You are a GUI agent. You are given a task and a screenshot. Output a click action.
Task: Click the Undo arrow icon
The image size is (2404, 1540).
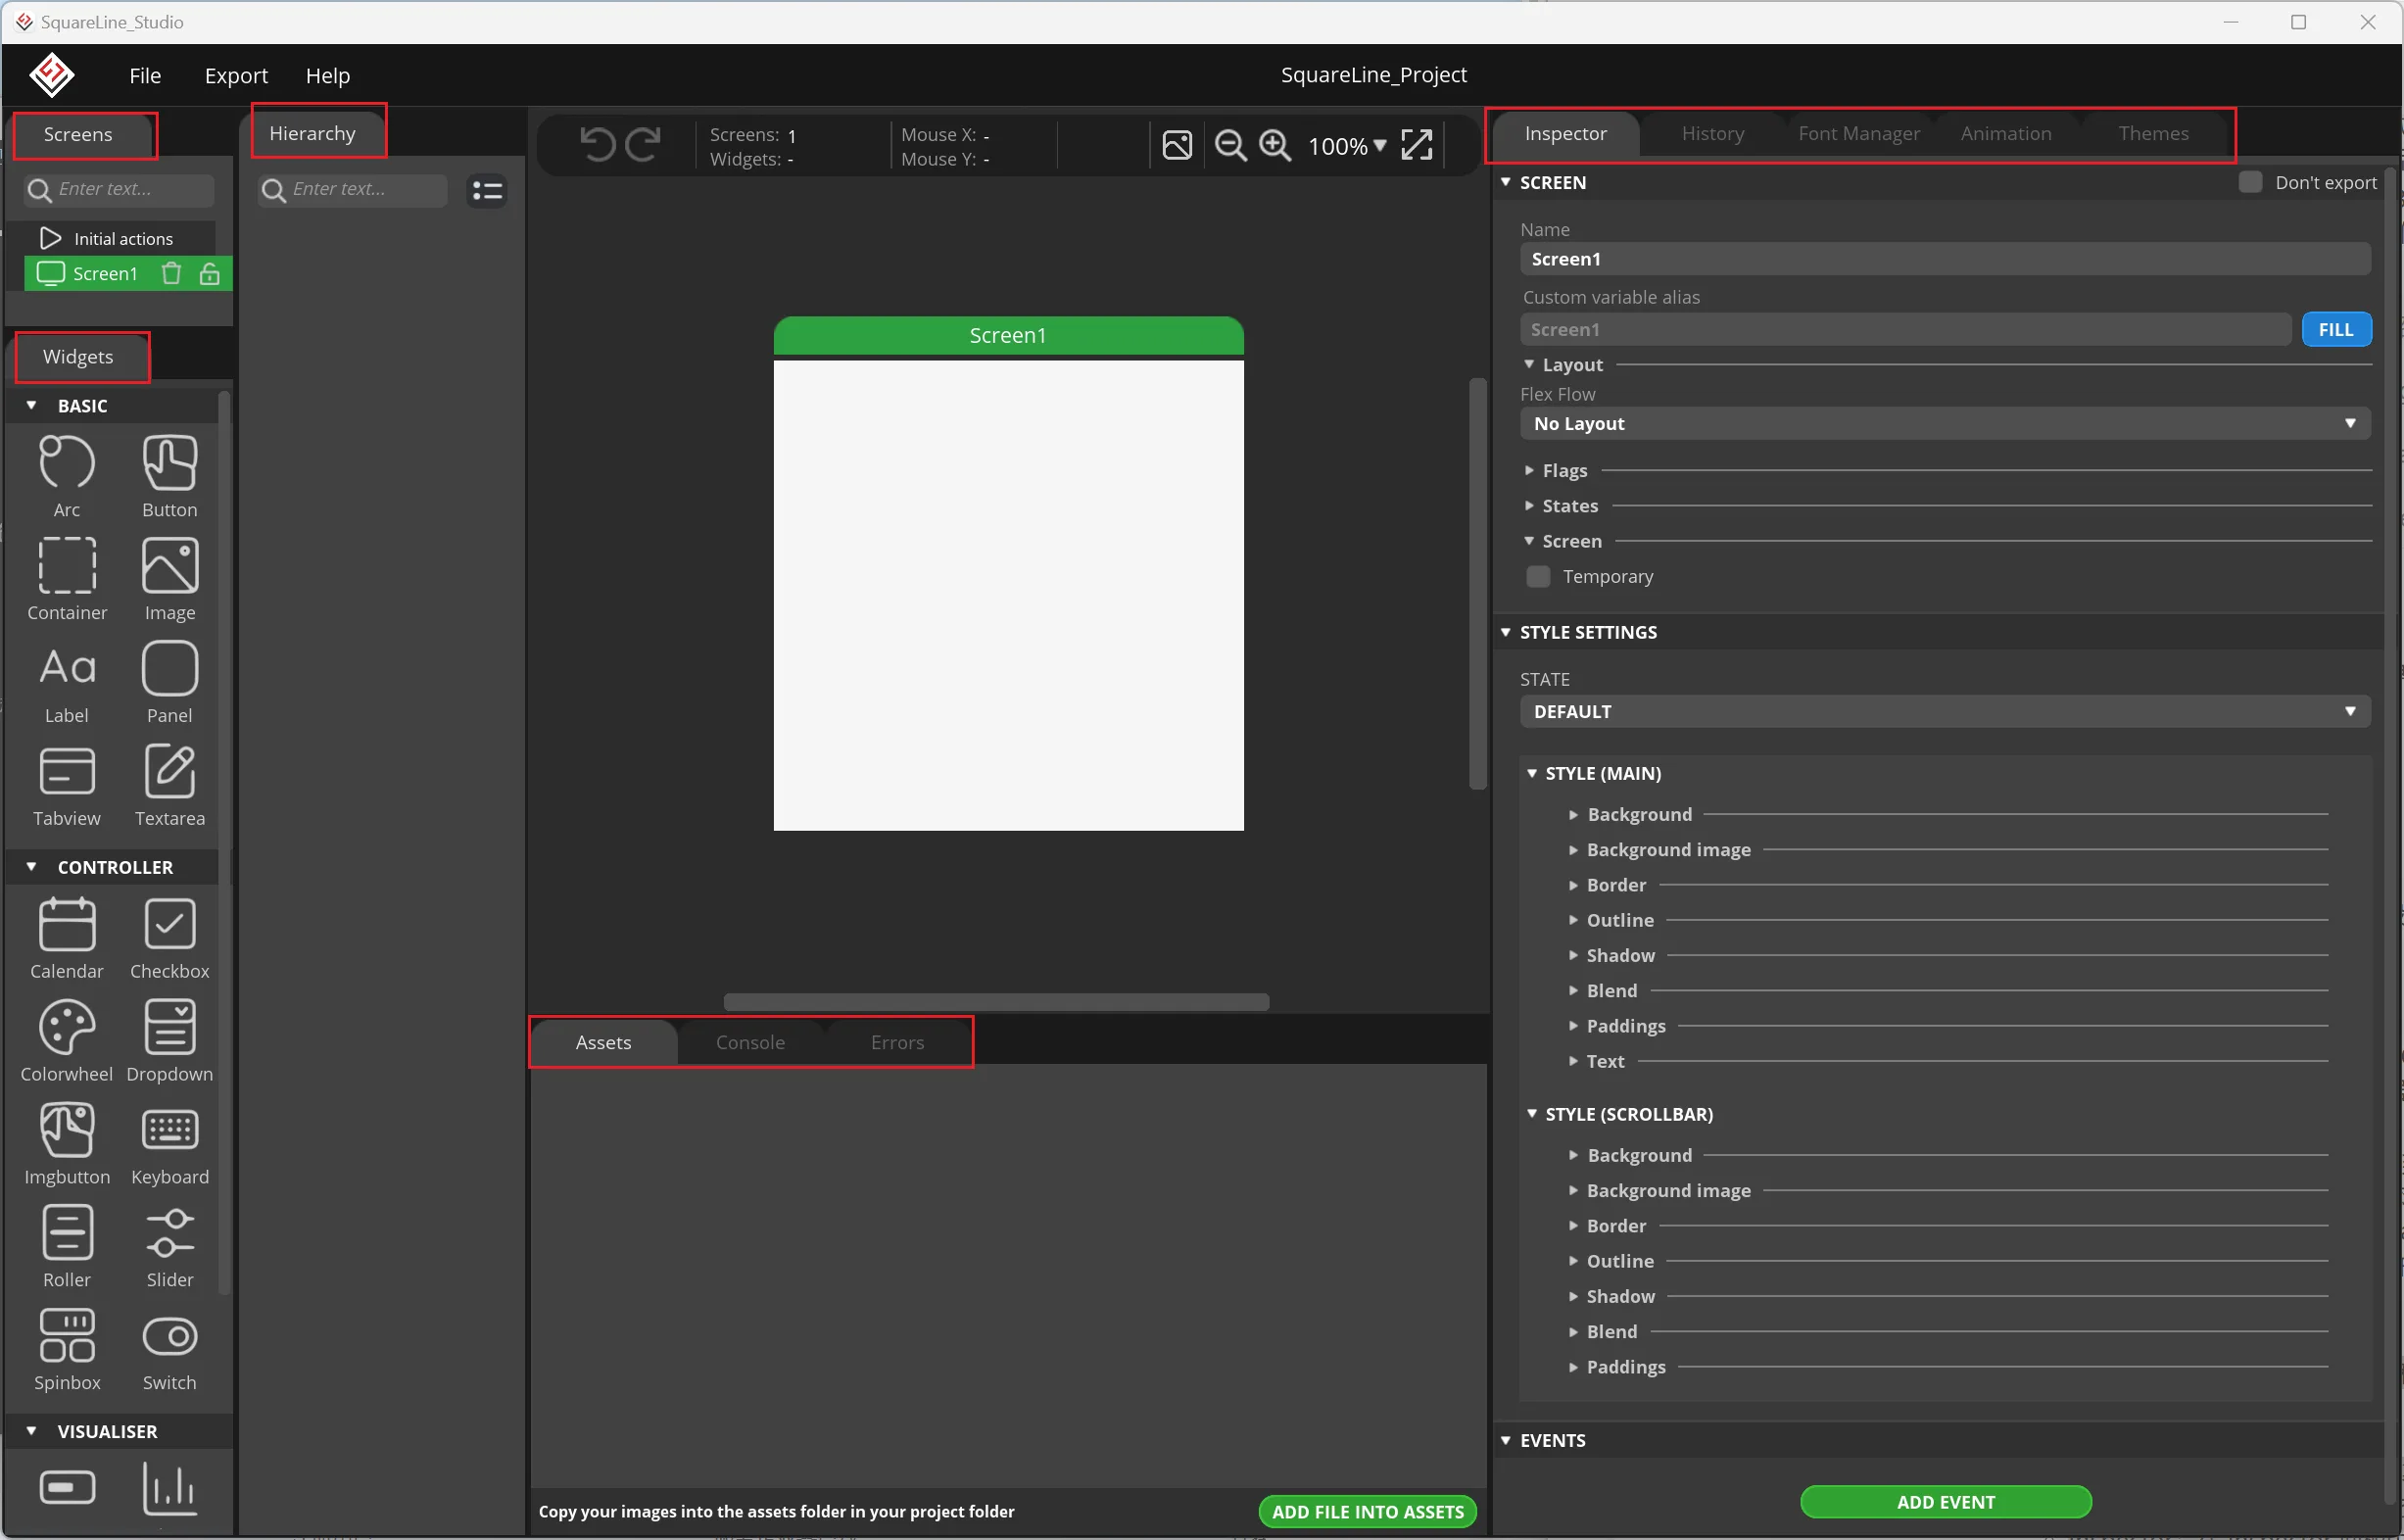coord(597,145)
